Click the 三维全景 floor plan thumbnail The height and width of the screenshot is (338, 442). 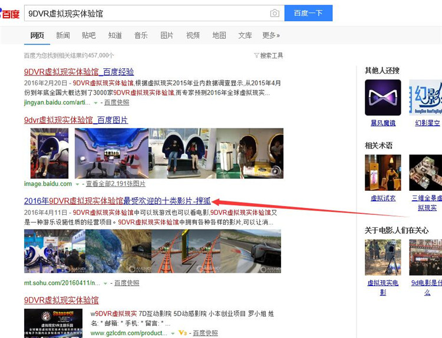425,173
